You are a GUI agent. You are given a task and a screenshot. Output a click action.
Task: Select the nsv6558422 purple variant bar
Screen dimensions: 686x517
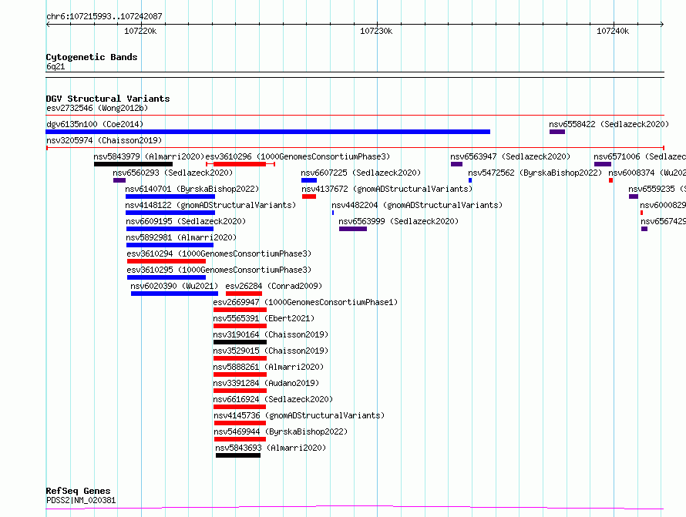557,132
